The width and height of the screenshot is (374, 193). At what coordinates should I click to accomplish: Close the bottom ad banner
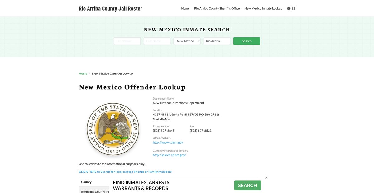(266, 178)
